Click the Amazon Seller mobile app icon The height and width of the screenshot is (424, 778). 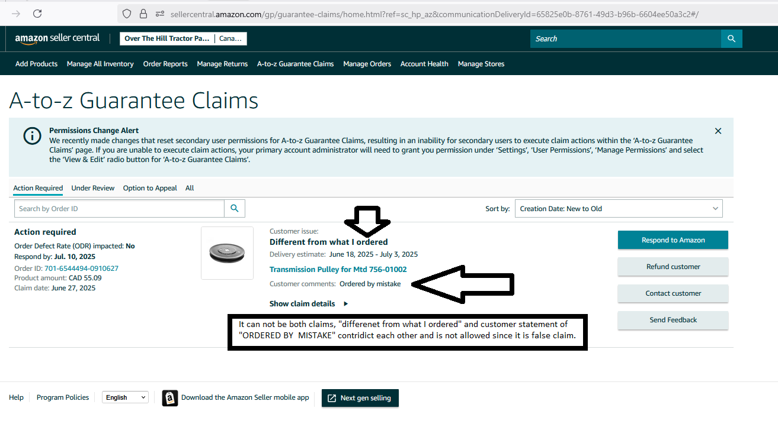170,398
